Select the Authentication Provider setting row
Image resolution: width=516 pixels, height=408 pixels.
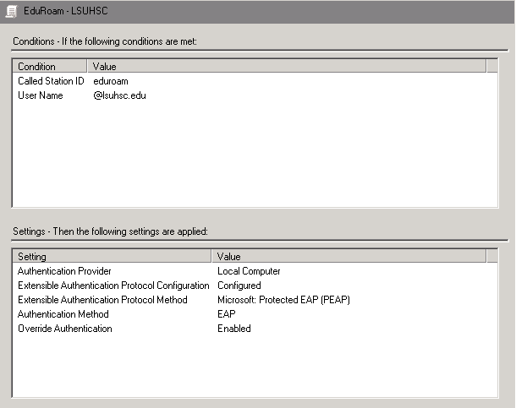click(255, 271)
